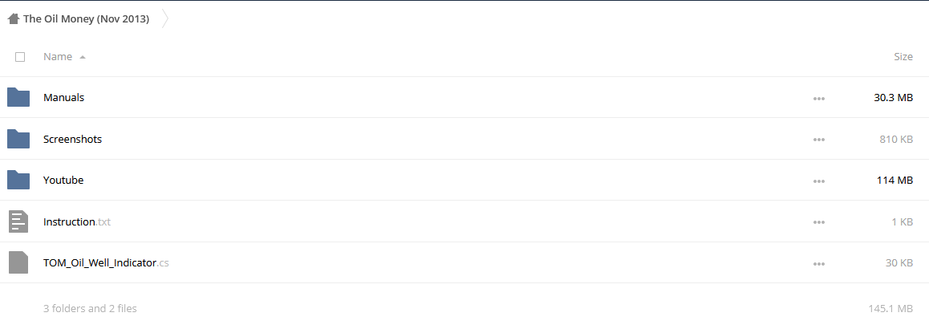
Task: Click the home icon in breadcrumb
Action: pos(14,19)
